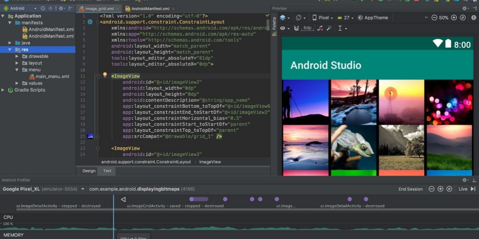Expand the layout folder
The width and height of the screenshot is (479, 239).
[x=17, y=63]
